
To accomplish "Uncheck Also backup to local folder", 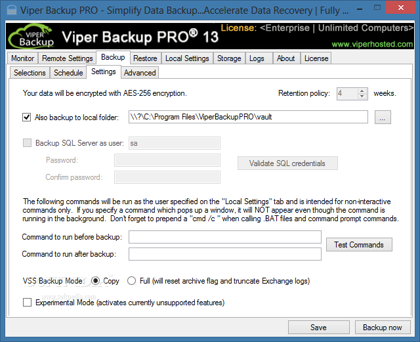I will (26, 117).
